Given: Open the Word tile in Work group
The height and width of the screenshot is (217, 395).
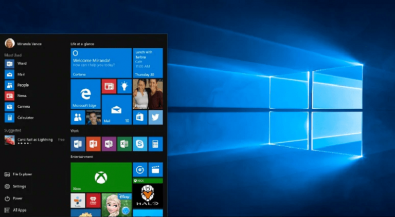Looking at the screenshot, I should click(78, 144).
